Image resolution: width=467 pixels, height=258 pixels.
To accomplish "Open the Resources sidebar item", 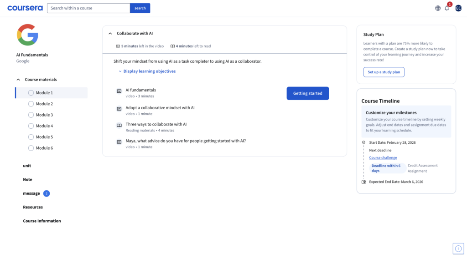I will coord(33,207).
